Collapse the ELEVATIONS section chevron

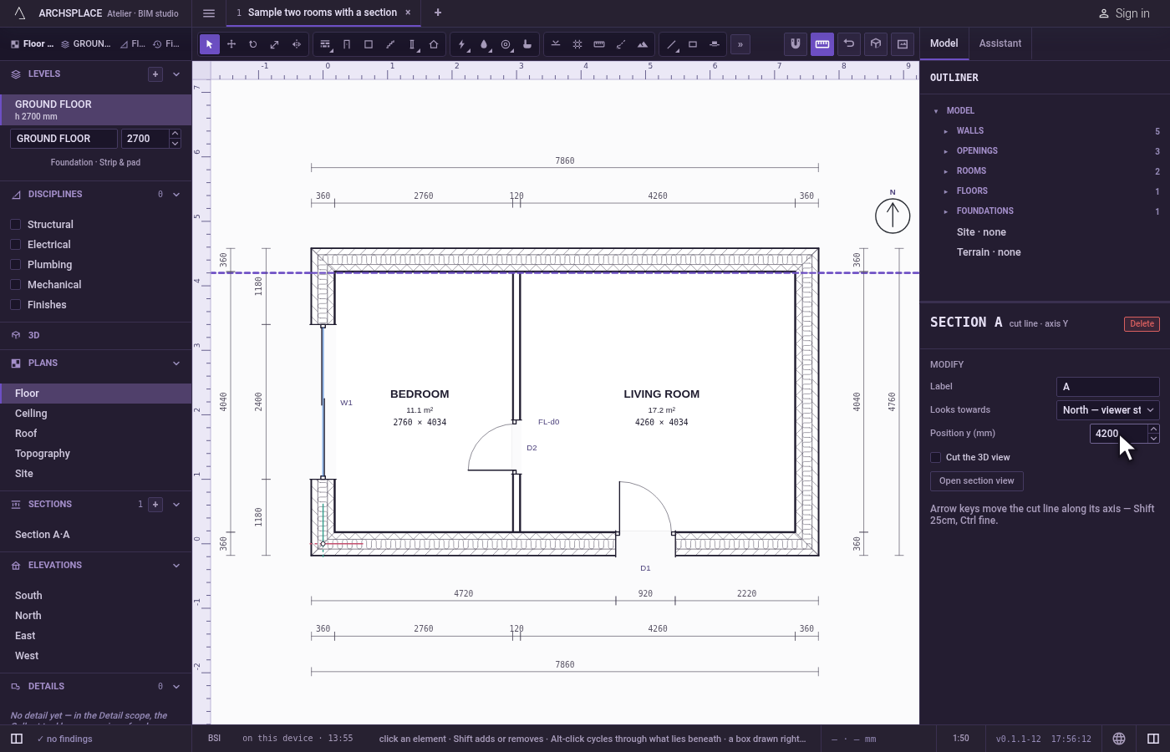click(176, 566)
